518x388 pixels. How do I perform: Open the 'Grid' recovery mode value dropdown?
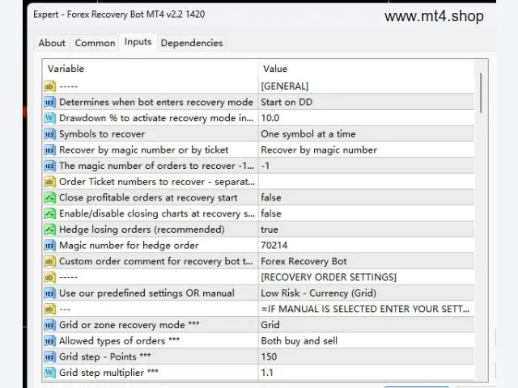pyautogui.click(x=366, y=325)
